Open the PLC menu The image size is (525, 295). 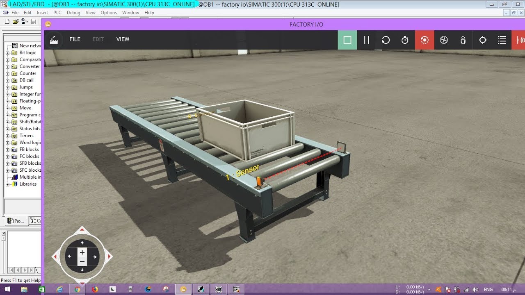57,13
